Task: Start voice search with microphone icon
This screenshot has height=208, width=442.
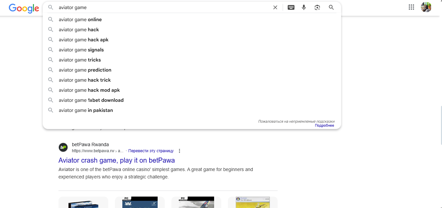Action: (x=304, y=7)
